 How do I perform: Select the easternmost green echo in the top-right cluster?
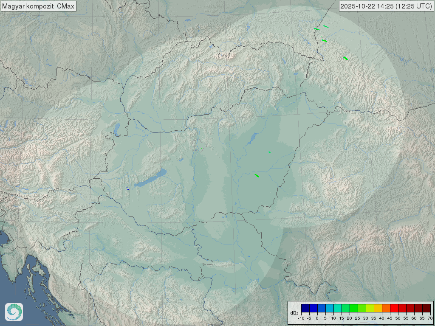(x=345, y=58)
